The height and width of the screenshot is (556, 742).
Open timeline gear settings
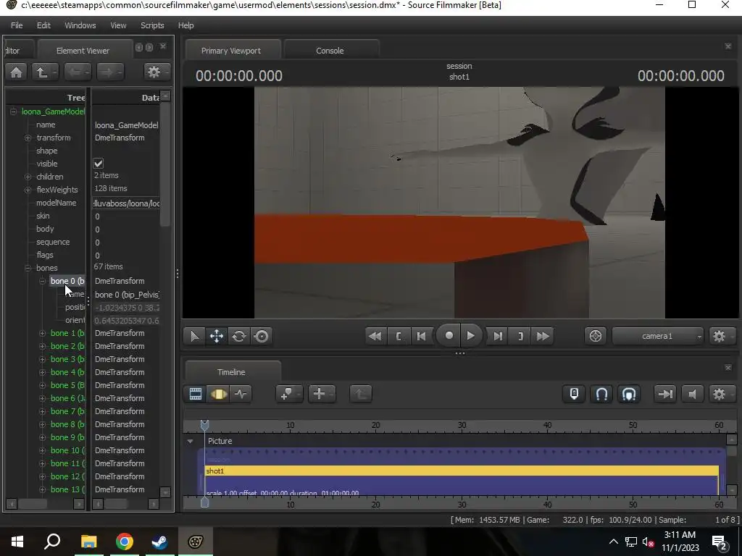coord(722,394)
